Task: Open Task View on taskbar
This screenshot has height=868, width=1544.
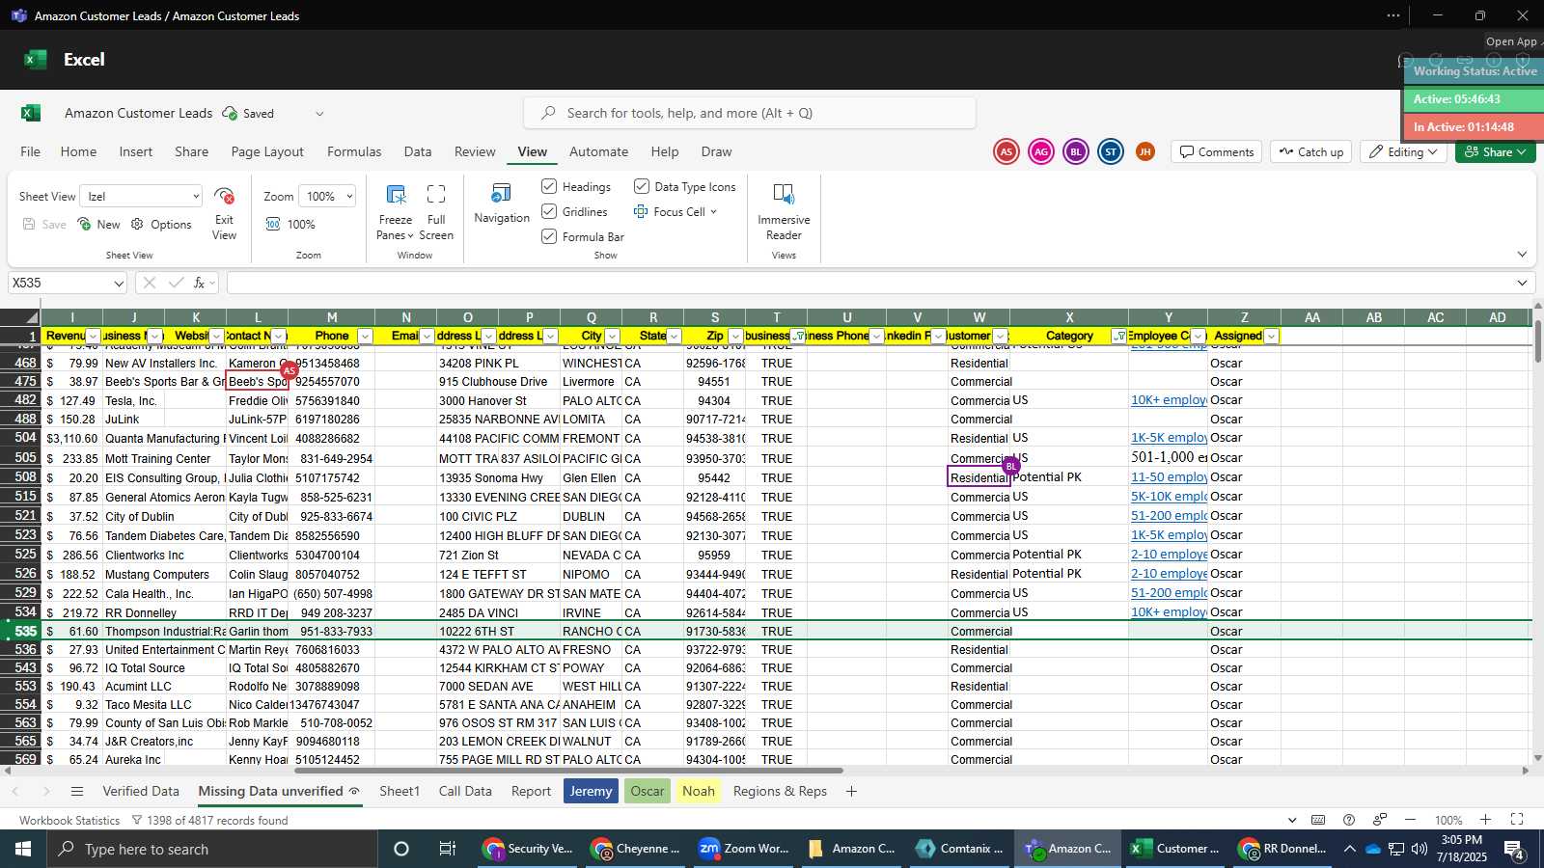Action: 448,849
